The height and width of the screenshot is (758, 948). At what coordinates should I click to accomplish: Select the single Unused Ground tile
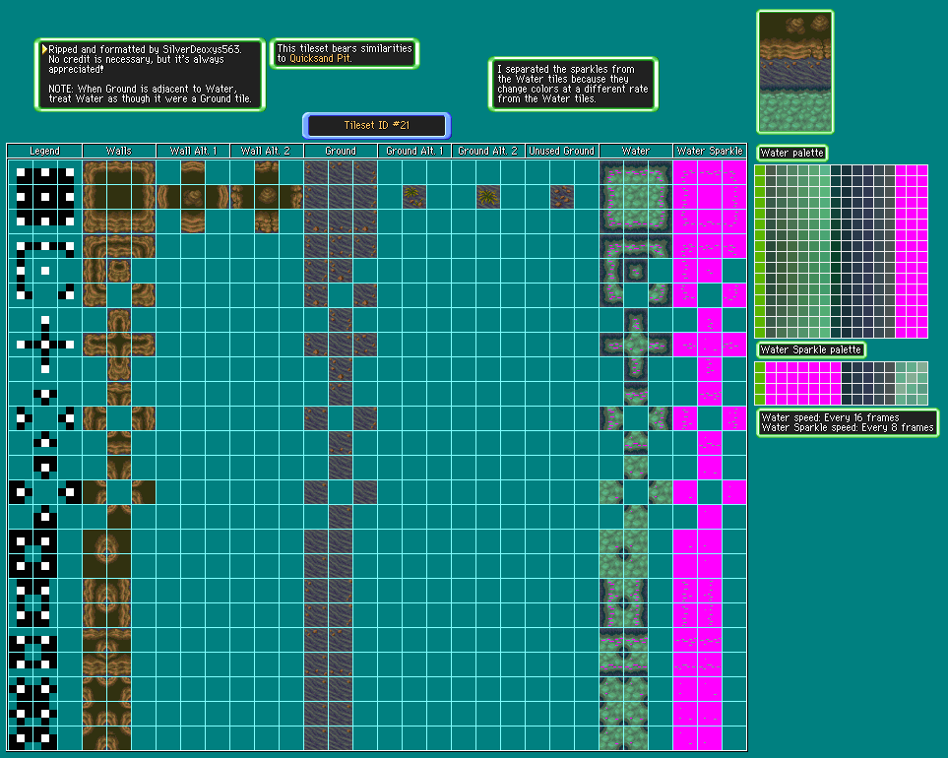562,197
